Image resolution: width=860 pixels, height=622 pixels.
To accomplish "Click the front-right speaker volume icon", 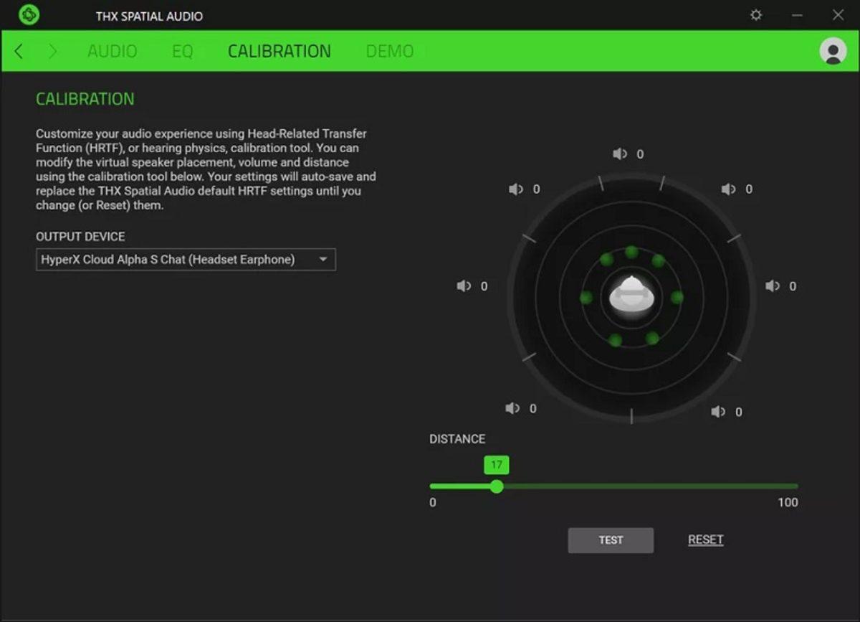I will click(x=729, y=189).
